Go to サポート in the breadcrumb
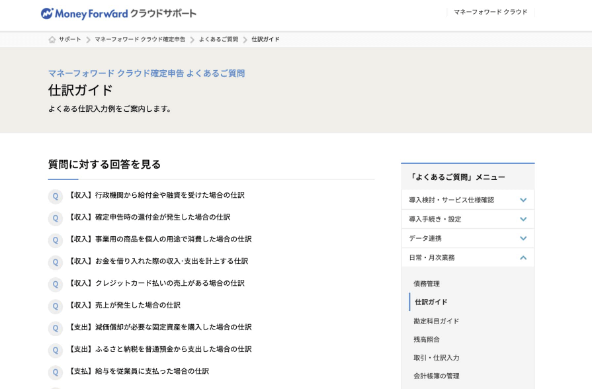 coord(70,39)
